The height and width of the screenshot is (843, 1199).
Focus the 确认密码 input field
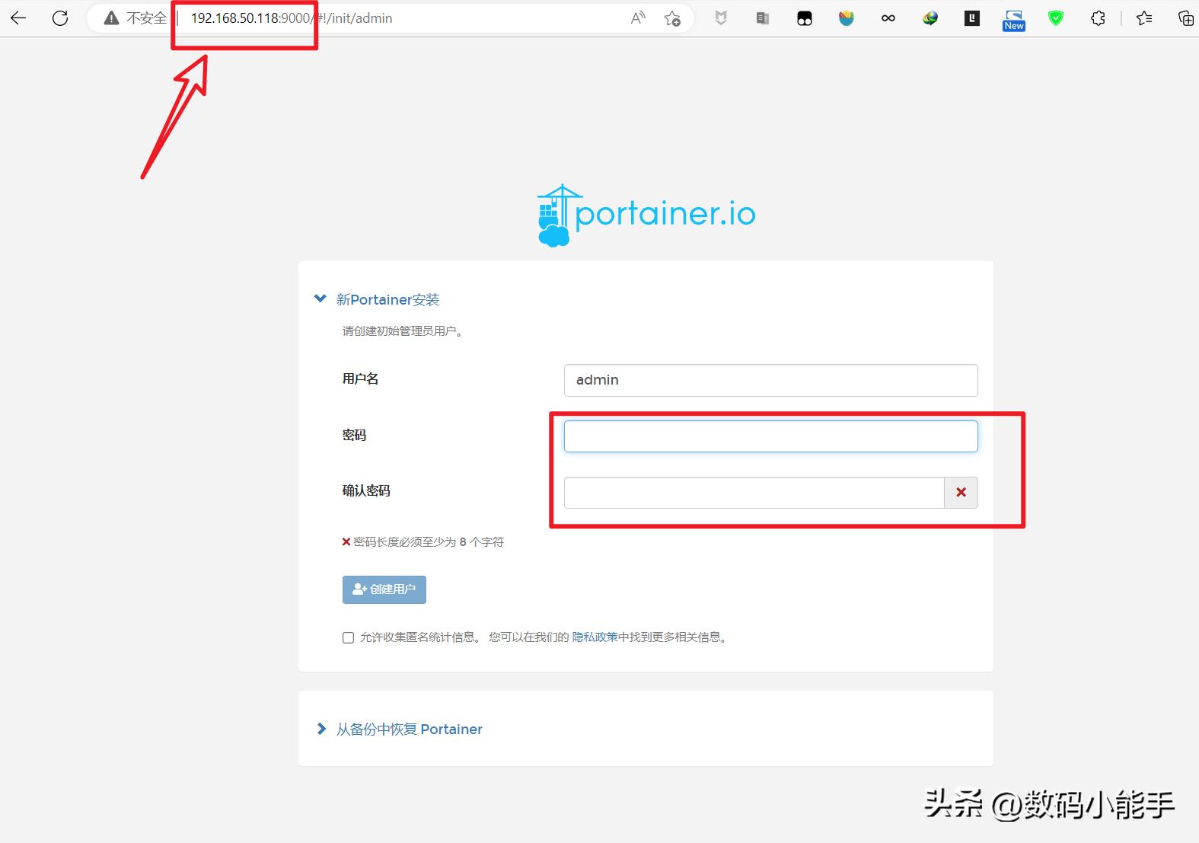754,493
